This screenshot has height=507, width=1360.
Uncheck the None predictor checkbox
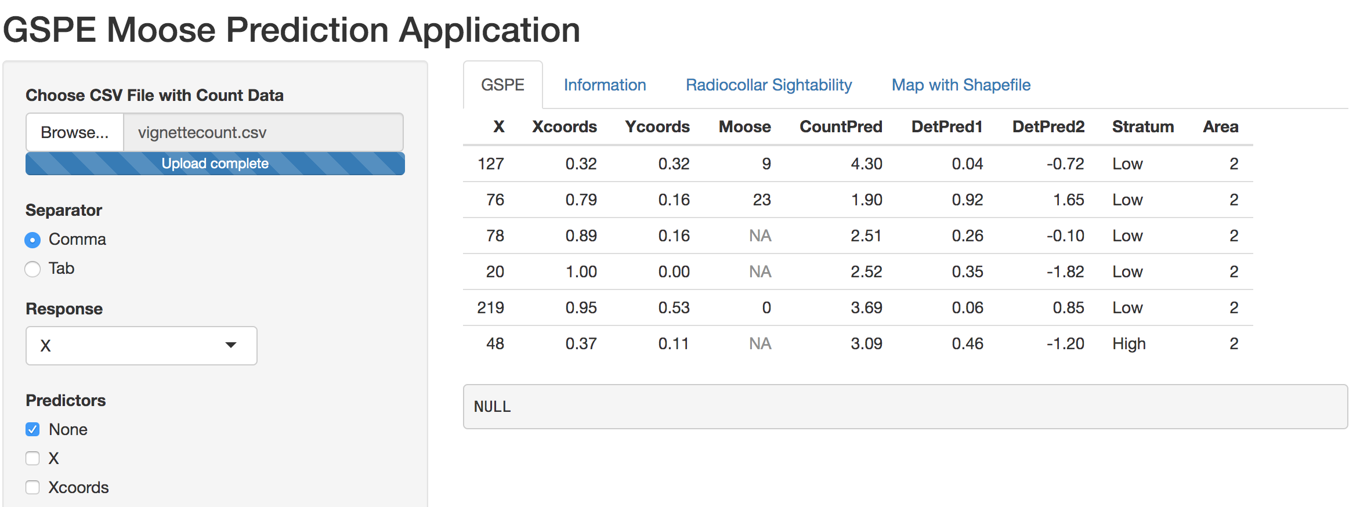pos(33,429)
